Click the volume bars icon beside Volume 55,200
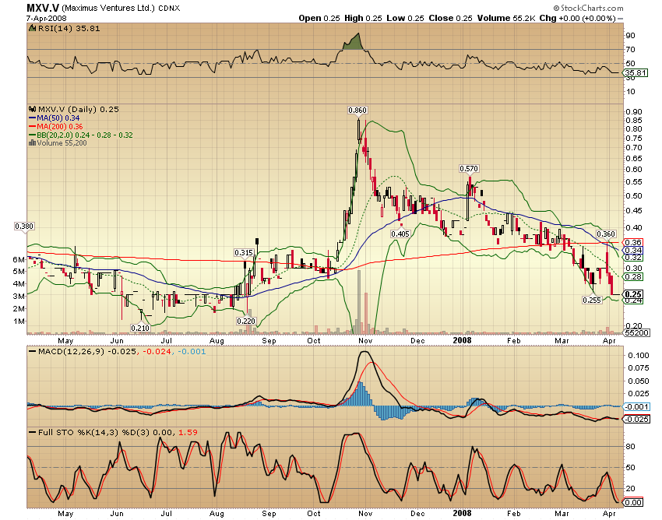The width and height of the screenshot is (662, 520). click(x=32, y=143)
